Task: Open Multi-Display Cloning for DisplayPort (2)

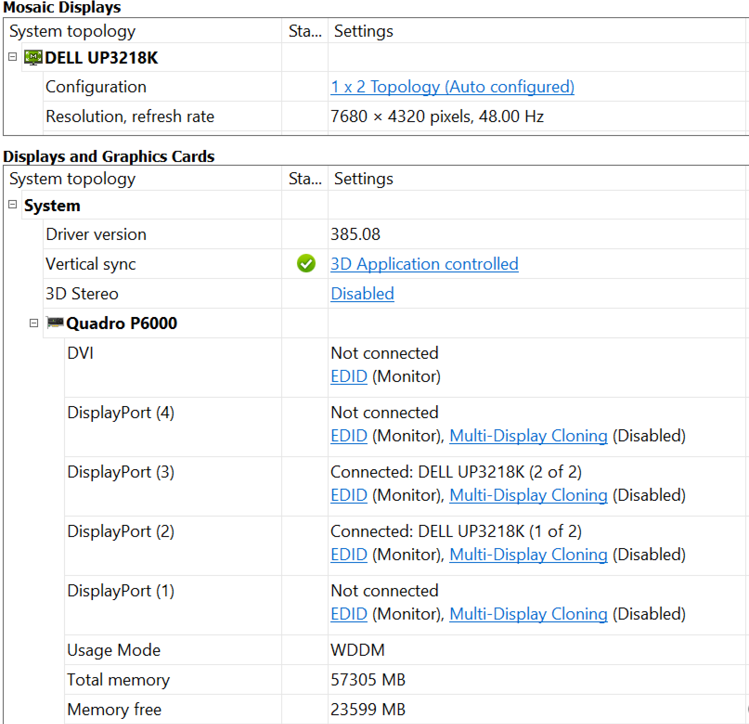Action: click(528, 555)
